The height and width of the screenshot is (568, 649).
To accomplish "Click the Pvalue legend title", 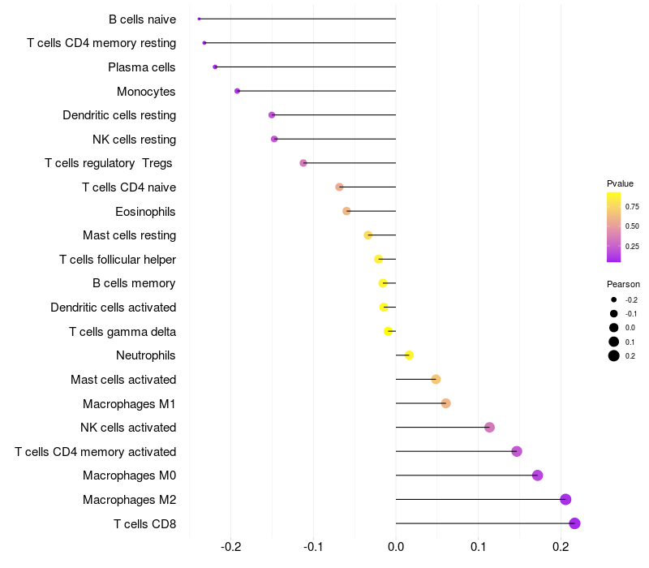I will [x=620, y=183].
